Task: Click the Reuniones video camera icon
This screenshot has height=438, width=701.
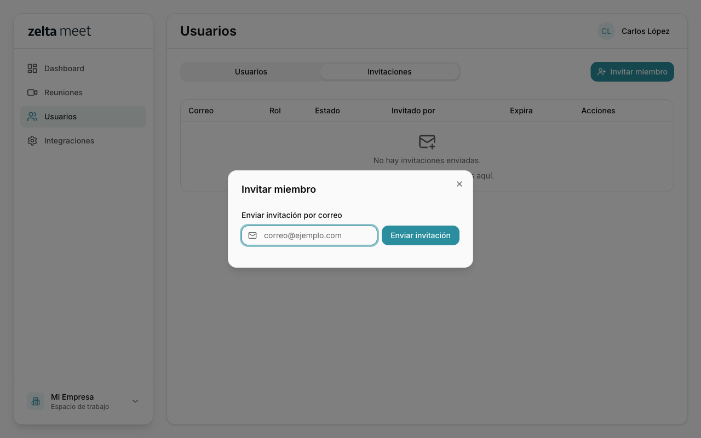Action: click(32, 93)
